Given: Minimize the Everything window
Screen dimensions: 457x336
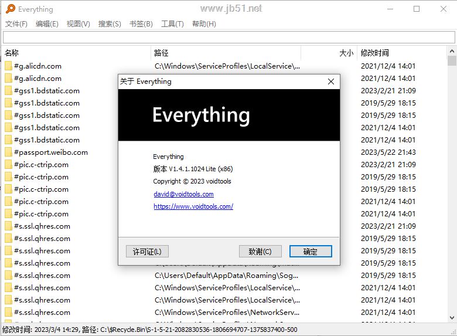Looking at the screenshot, I should 390,9.
